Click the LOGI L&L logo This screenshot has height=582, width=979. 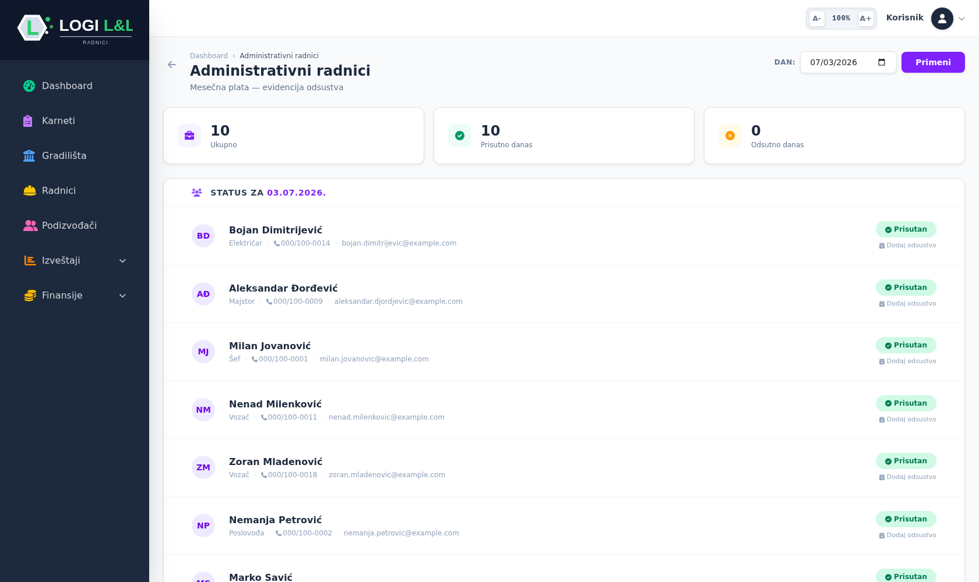click(x=75, y=29)
